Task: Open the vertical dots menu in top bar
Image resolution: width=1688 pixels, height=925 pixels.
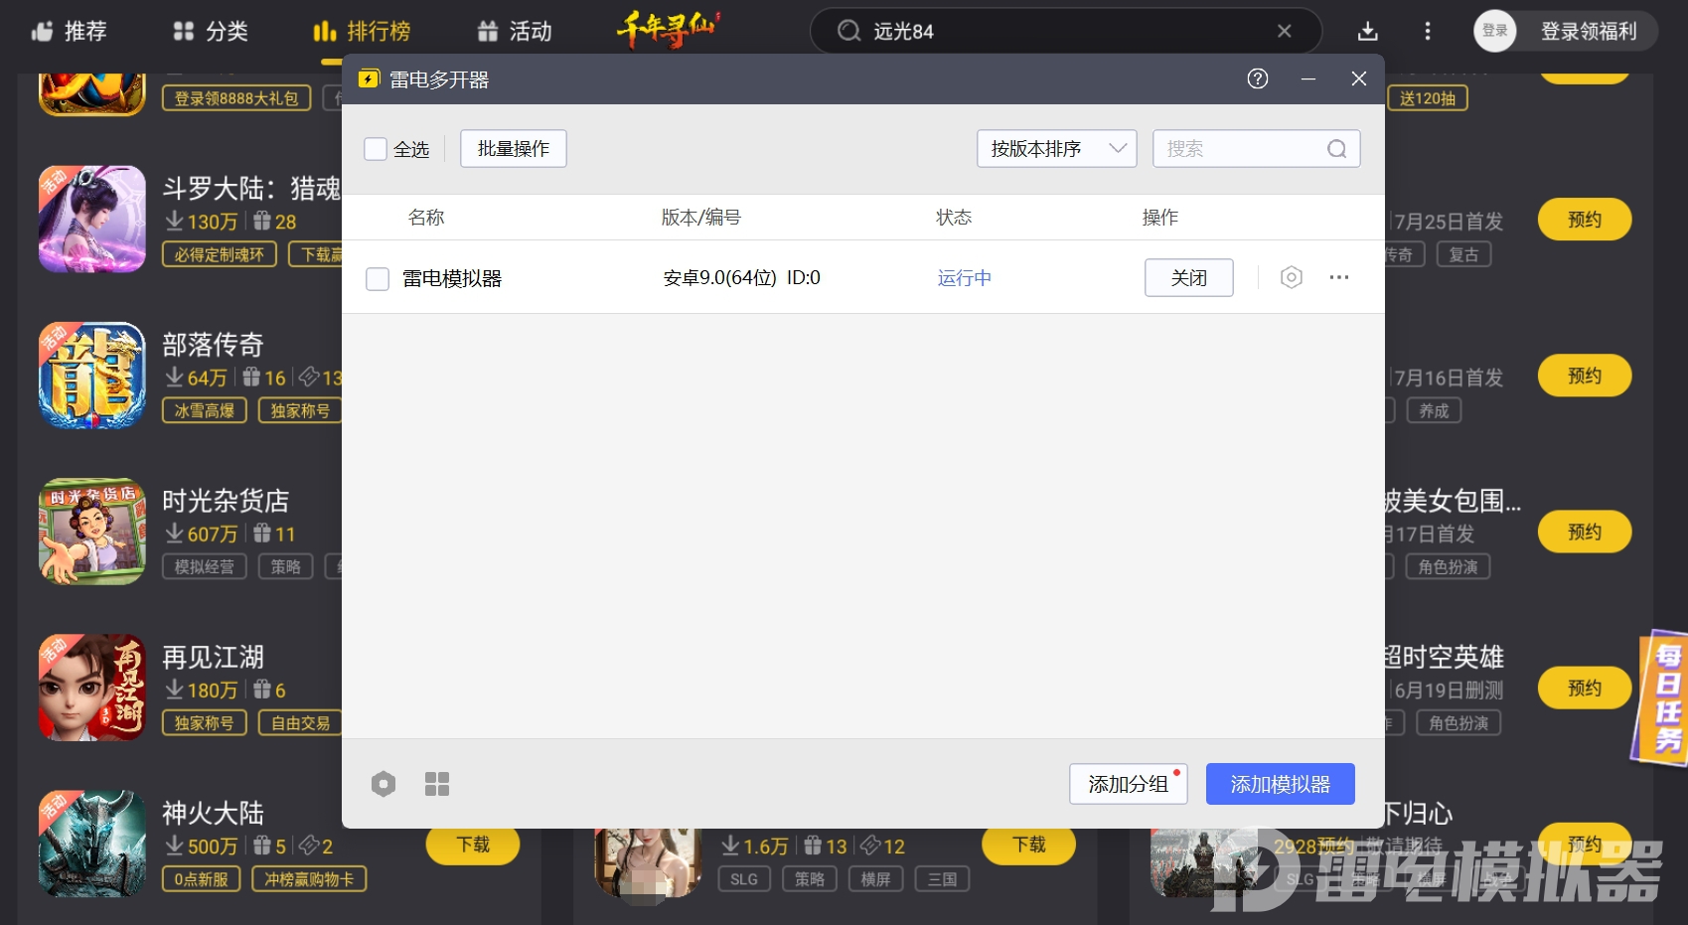Action: (1427, 31)
